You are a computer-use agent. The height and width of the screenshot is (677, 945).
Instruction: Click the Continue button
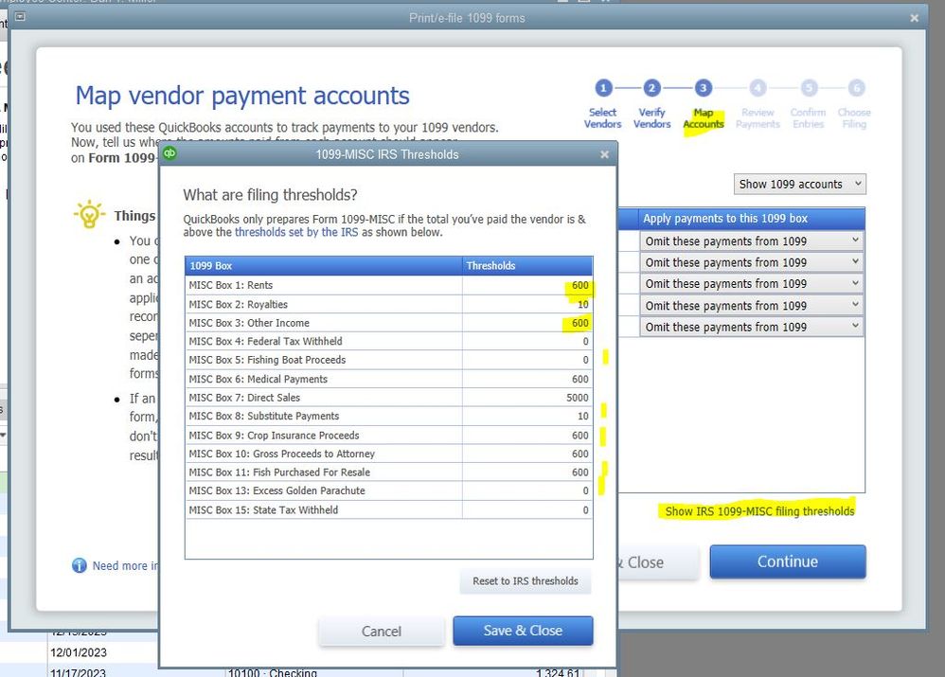click(788, 561)
